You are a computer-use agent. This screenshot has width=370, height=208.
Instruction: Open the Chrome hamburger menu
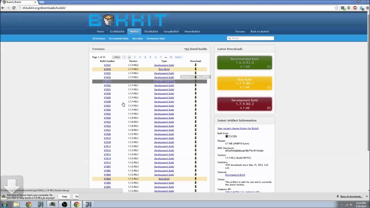pos(367,8)
